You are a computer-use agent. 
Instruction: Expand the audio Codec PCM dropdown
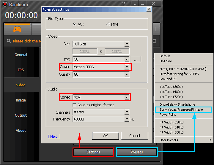(127, 97)
